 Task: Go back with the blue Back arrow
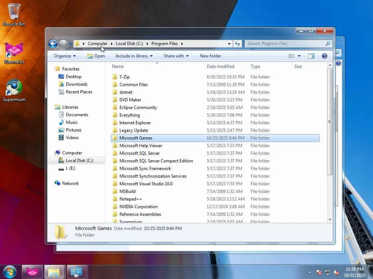tap(53, 44)
